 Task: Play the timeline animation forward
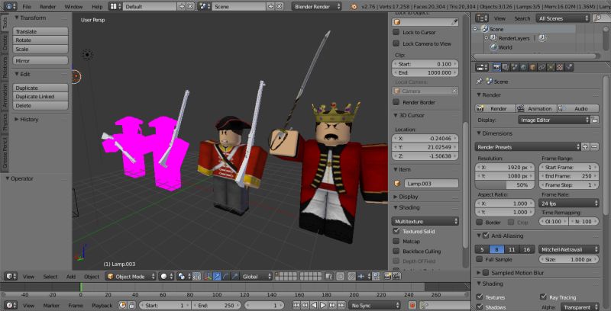point(323,305)
